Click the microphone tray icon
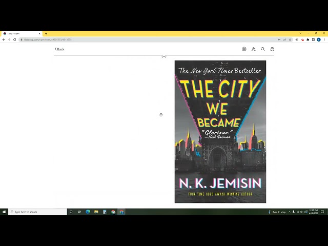 point(294,212)
